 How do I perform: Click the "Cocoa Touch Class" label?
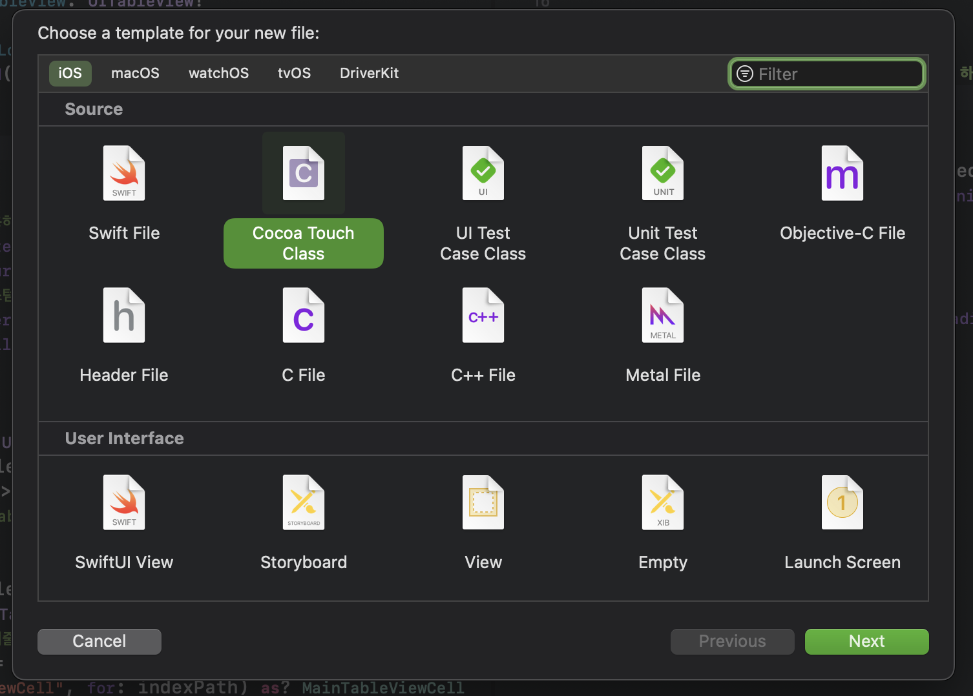(x=304, y=243)
